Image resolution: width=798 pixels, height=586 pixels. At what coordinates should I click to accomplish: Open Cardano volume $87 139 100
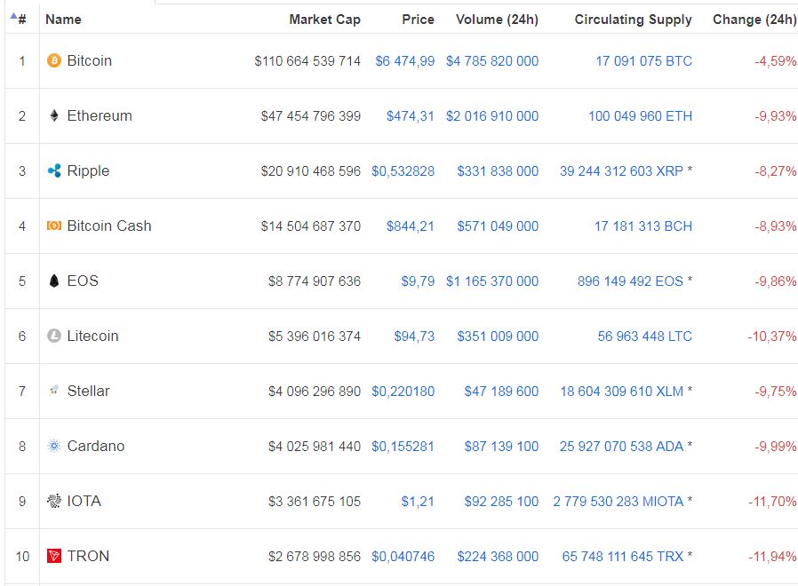point(501,447)
